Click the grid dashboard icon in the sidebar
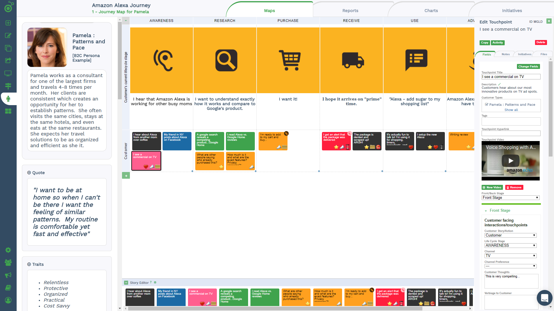 (8, 111)
